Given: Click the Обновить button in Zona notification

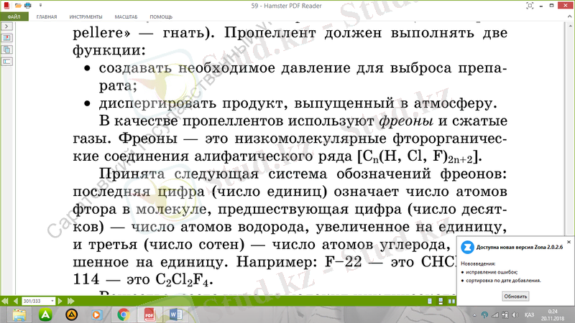Looking at the screenshot, I should pyautogui.click(x=515, y=296).
